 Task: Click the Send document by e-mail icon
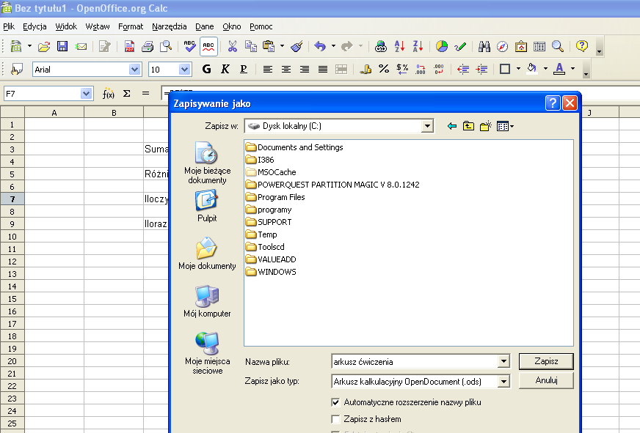coord(81,46)
